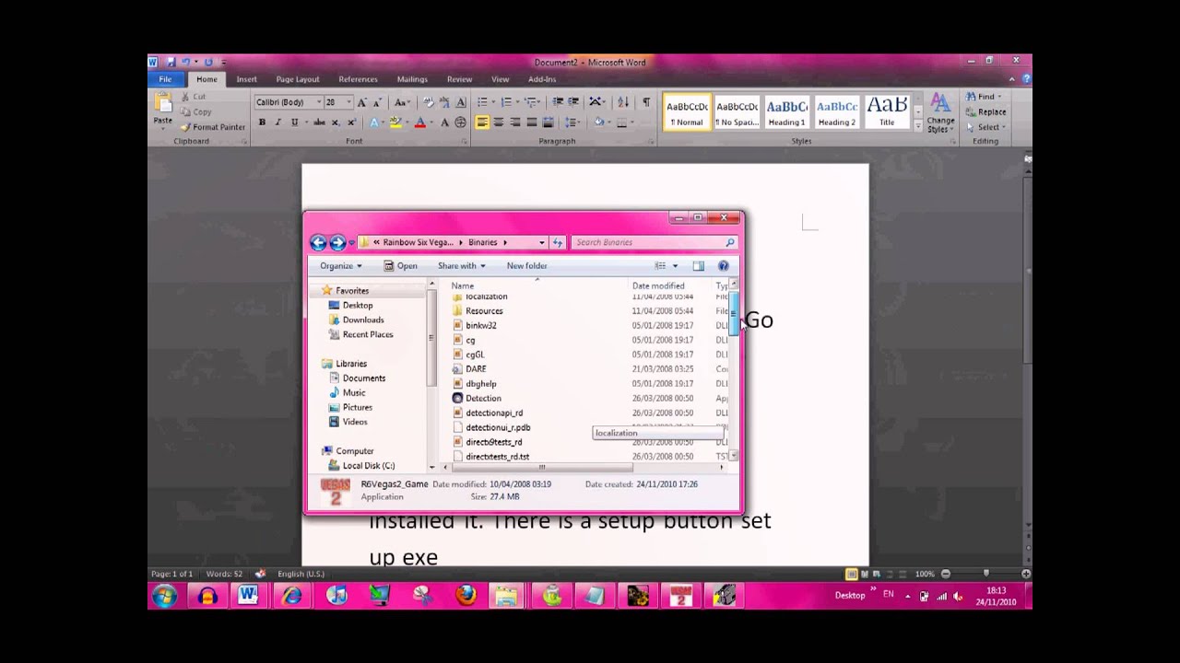Apply text highlight color
Viewport: 1180px width, 663px height.
click(x=395, y=122)
